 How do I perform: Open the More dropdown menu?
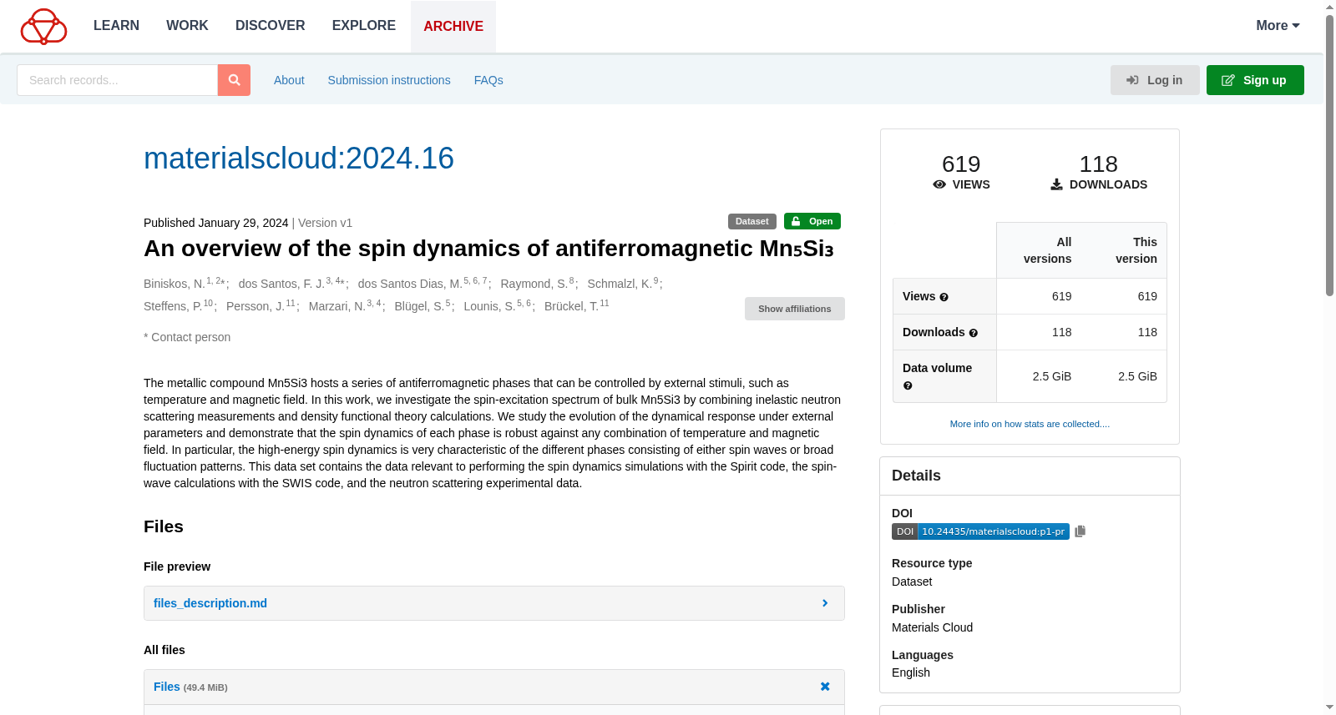pyautogui.click(x=1278, y=26)
